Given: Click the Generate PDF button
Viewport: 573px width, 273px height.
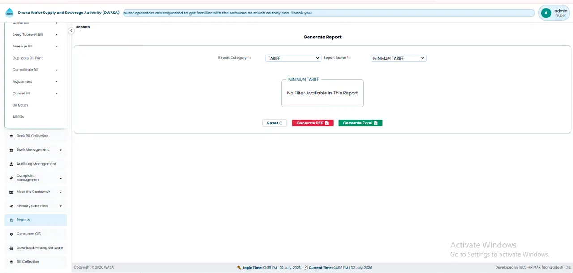Looking at the screenshot, I should (x=312, y=123).
